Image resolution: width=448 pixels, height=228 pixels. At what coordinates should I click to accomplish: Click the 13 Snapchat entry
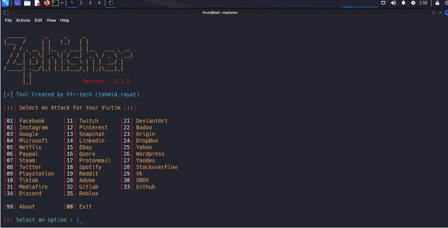click(x=84, y=134)
